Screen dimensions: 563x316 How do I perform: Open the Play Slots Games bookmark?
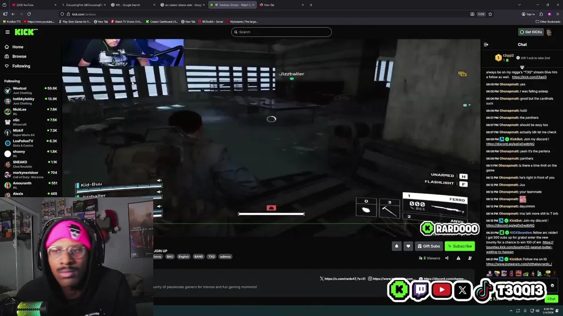[75, 22]
